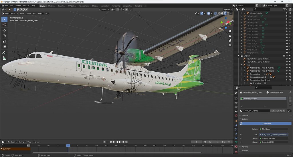Screen dimensions: 293x157
Task: Open the File menu
Action: click(7, 6)
